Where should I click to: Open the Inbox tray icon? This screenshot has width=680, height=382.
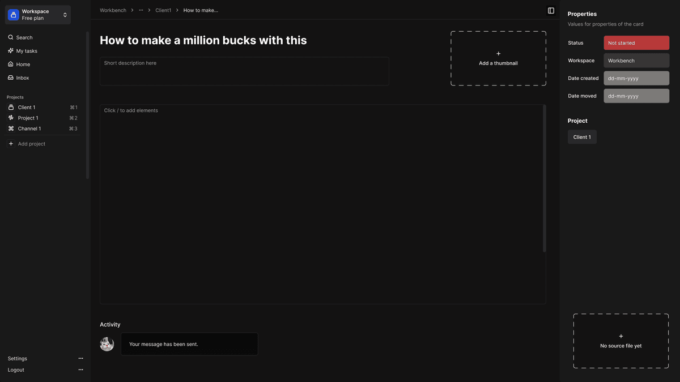tap(11, 78)
